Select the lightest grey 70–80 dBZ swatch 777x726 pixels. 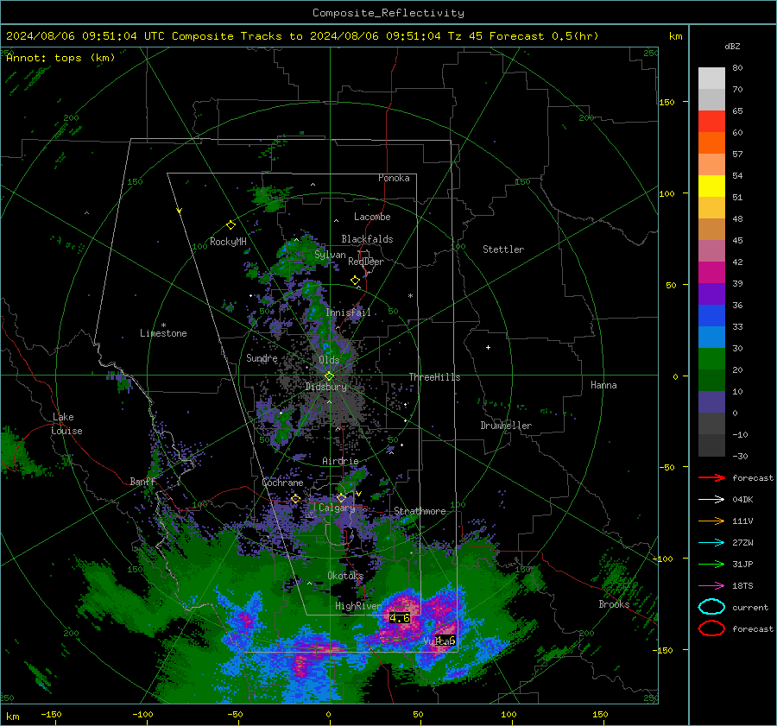point(711,79)
